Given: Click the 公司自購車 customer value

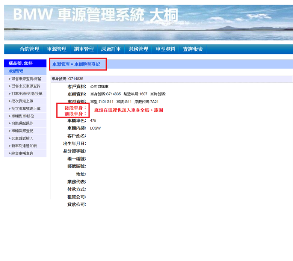Looking at the screenshot, I should click(x=99, y=87).
